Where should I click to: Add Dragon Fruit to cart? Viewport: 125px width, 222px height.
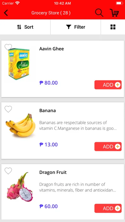click(x=108, y=208)
